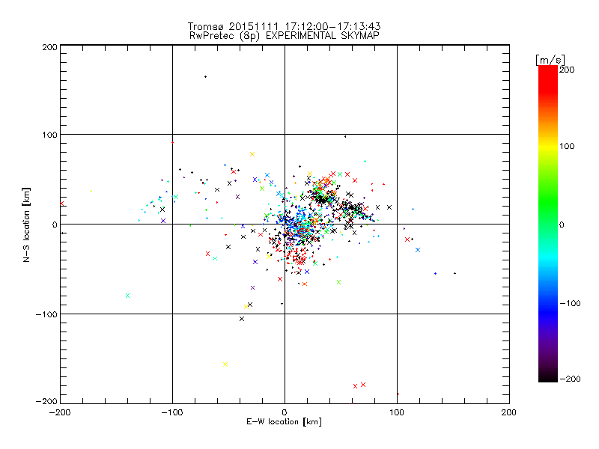Click the x-axis tick label '200'
The width and height of the screenshot is (599, 449).
[x=509, y=412]
